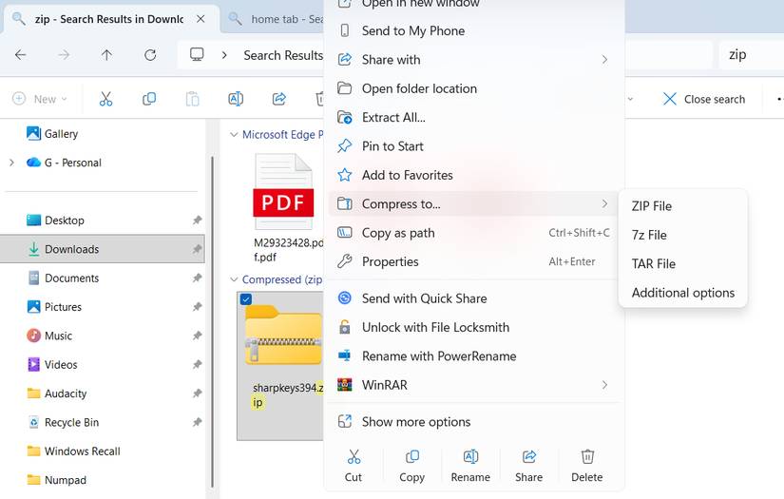
Task: Click pin icon beside Documents
Action: (197, 278)
